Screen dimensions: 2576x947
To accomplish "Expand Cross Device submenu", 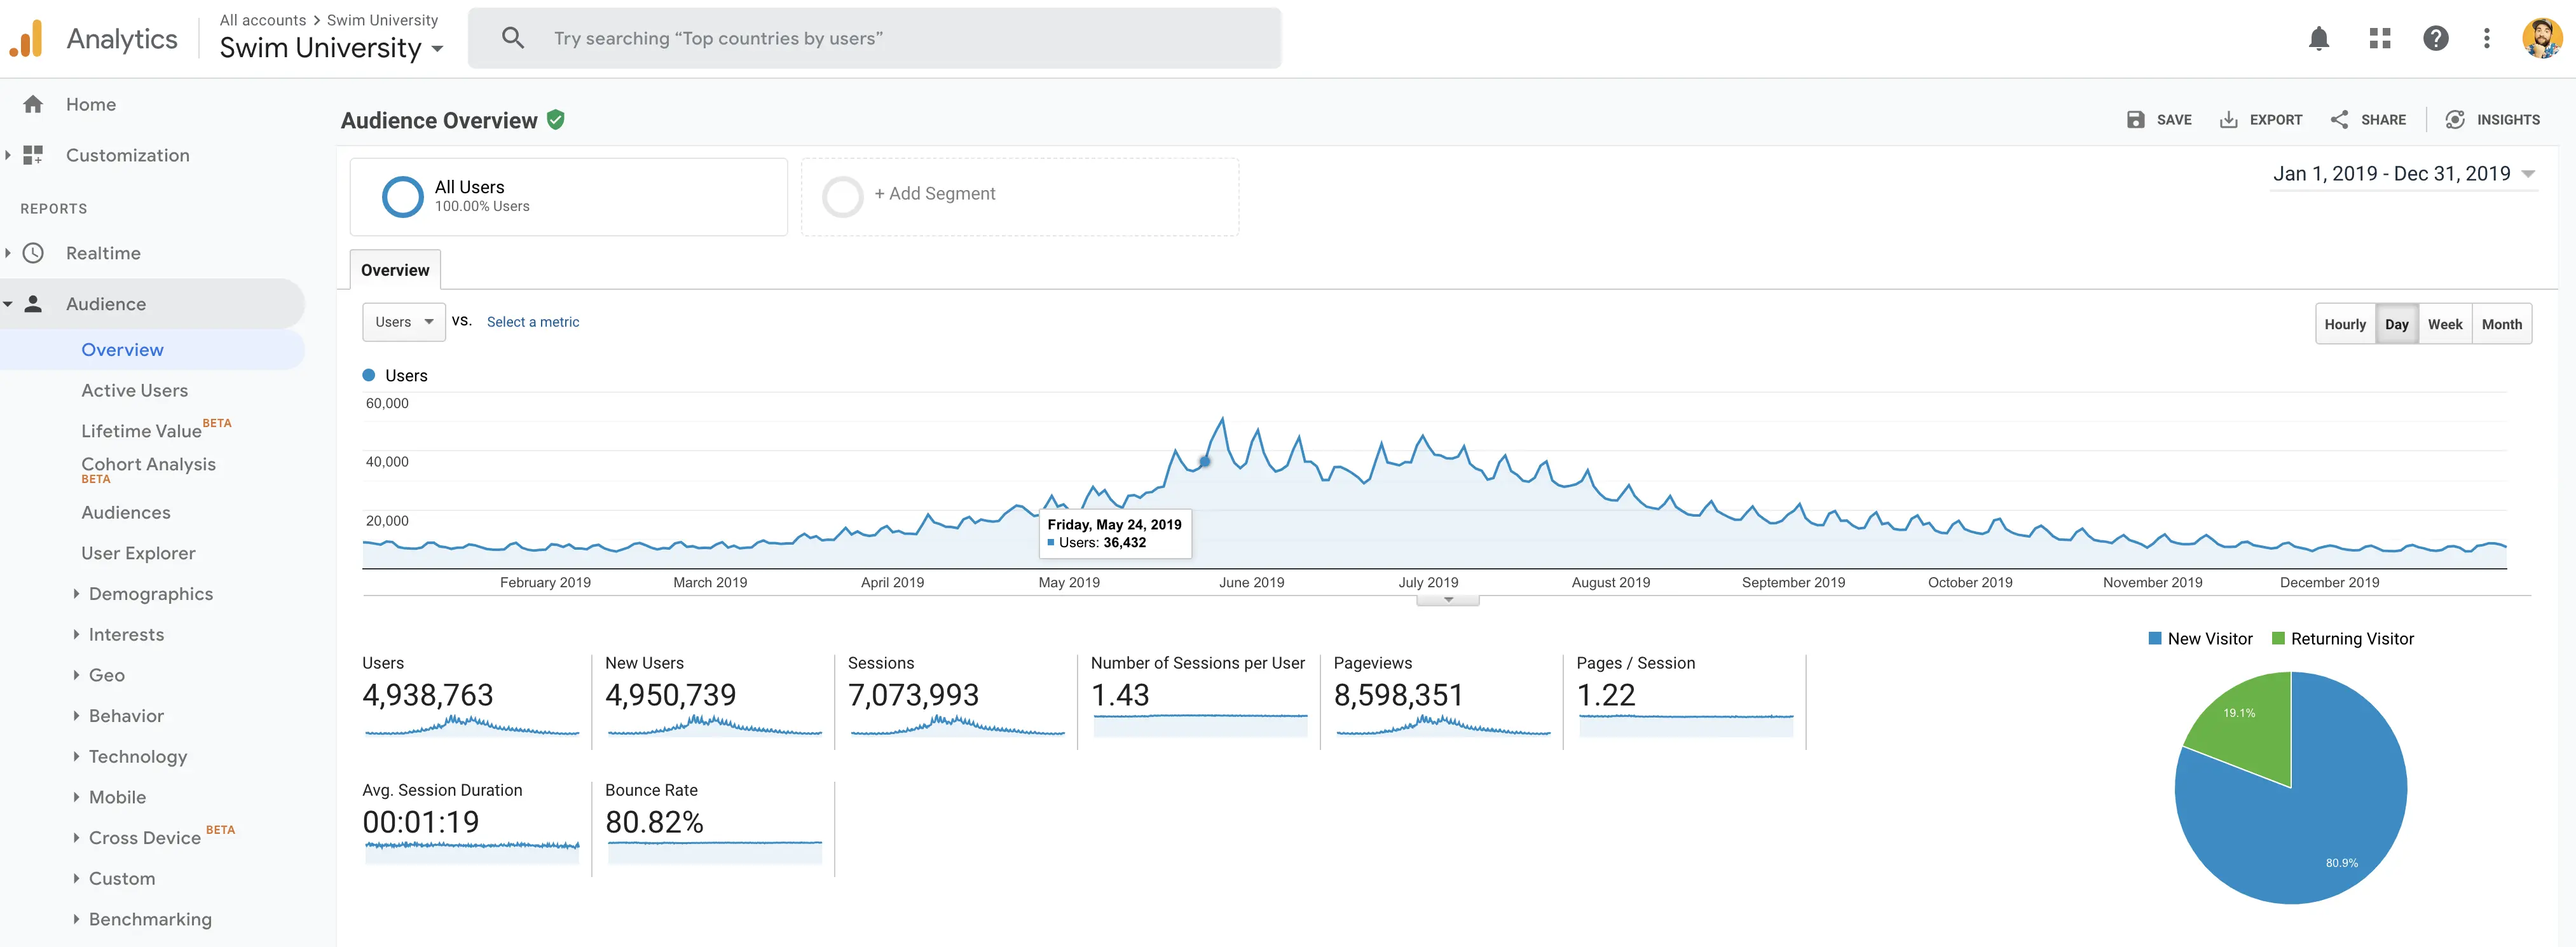I will click(x=76, y=838).
